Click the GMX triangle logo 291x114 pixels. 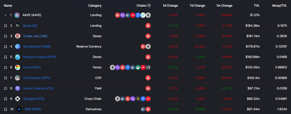(x=19, y=109)
